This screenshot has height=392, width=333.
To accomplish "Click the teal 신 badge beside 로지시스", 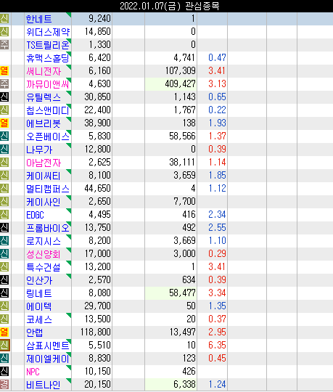I will (4, 241).
